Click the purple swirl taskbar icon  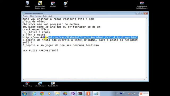[73, 94]
